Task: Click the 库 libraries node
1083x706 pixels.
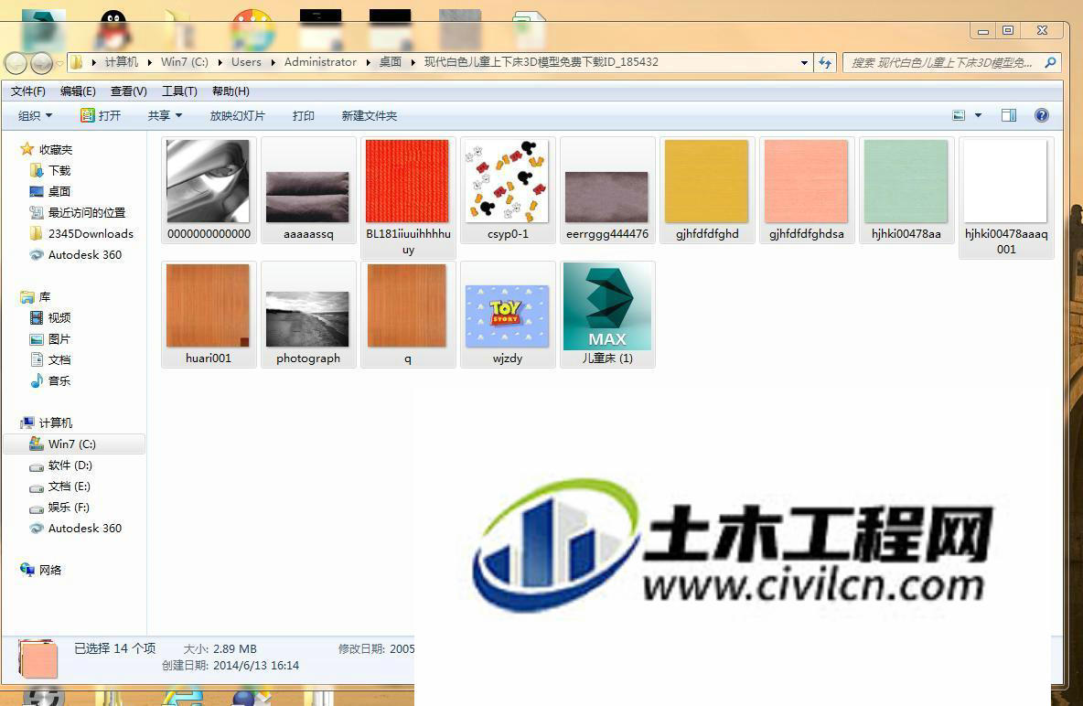Action: [x=36, y=297]
